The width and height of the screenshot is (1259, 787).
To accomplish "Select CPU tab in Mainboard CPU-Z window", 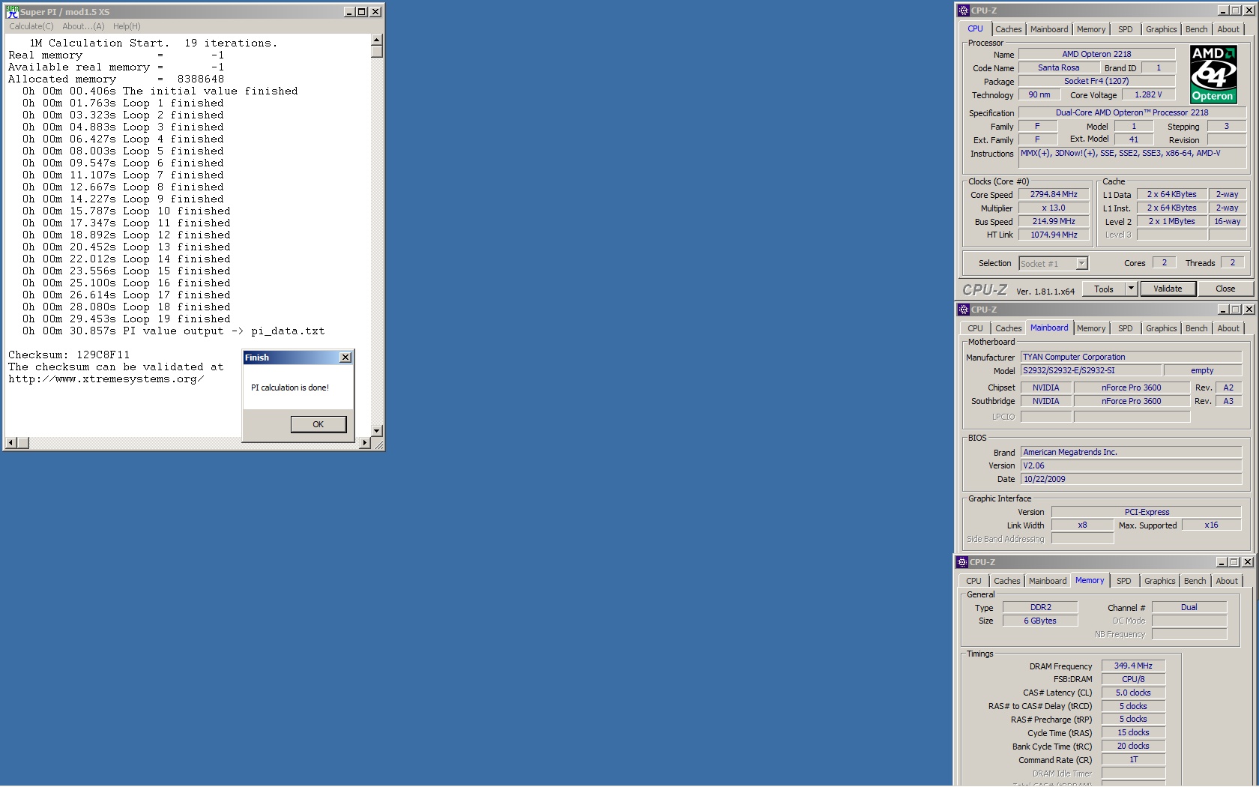I will pyautogui.click(x=975, y=328).
